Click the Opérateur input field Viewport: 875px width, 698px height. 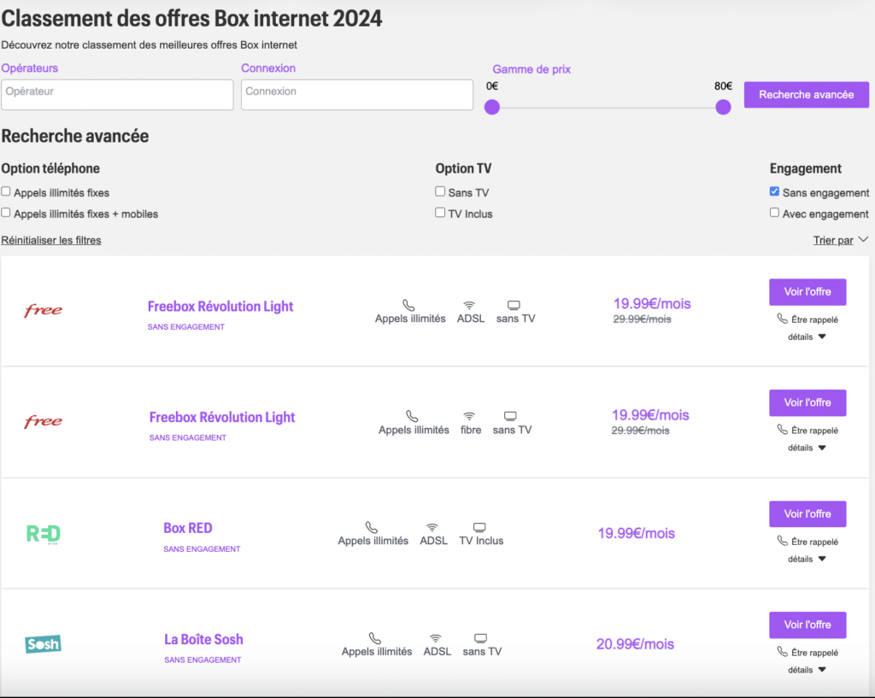[117, 94]
